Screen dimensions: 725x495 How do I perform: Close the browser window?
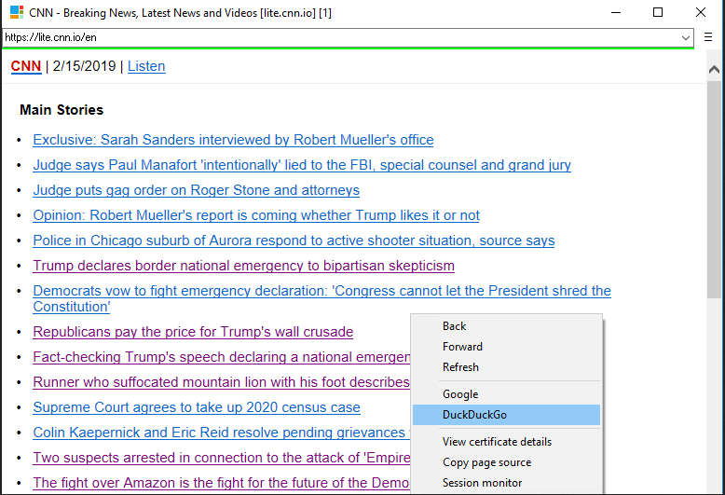point(701,12)
